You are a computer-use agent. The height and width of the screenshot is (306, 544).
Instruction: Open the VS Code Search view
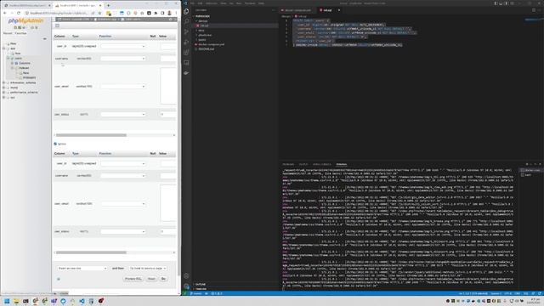[x=186, y=21]
